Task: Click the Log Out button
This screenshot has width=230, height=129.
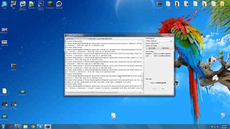Action: click(x=155, y=89)
